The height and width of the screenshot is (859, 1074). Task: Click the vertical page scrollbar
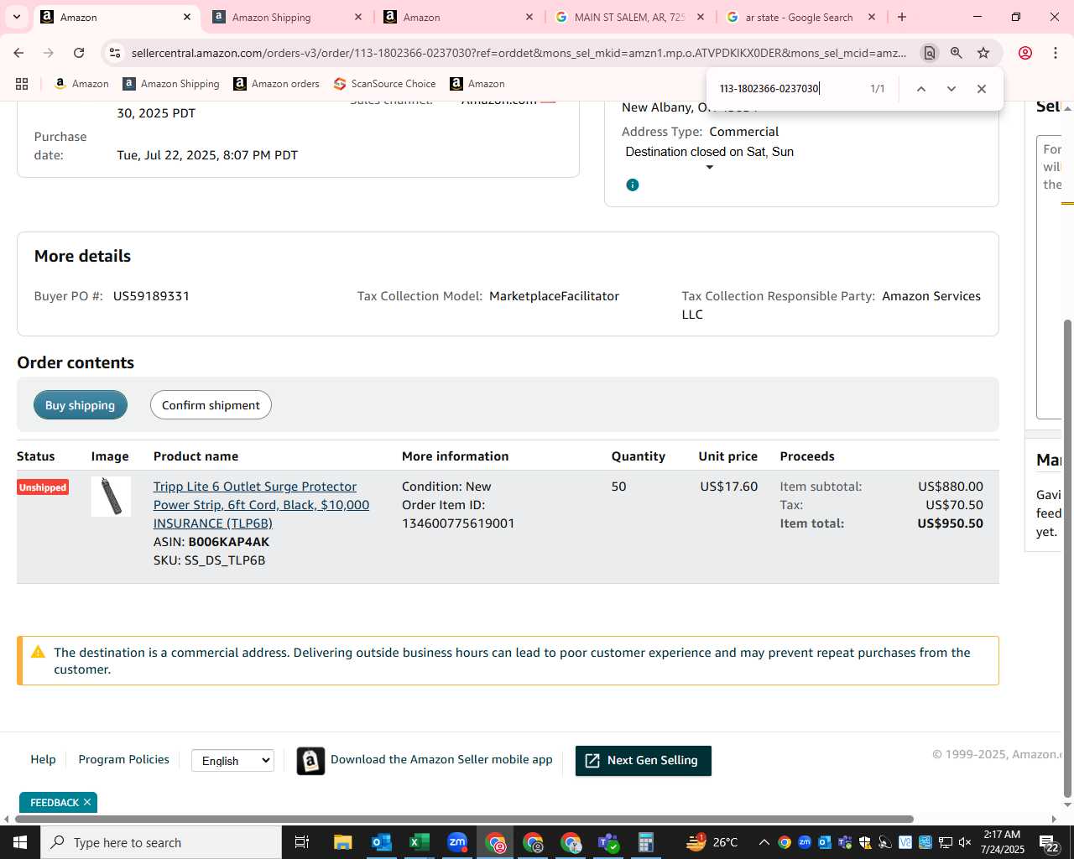pyautogui.click(x=1067, y=558)
